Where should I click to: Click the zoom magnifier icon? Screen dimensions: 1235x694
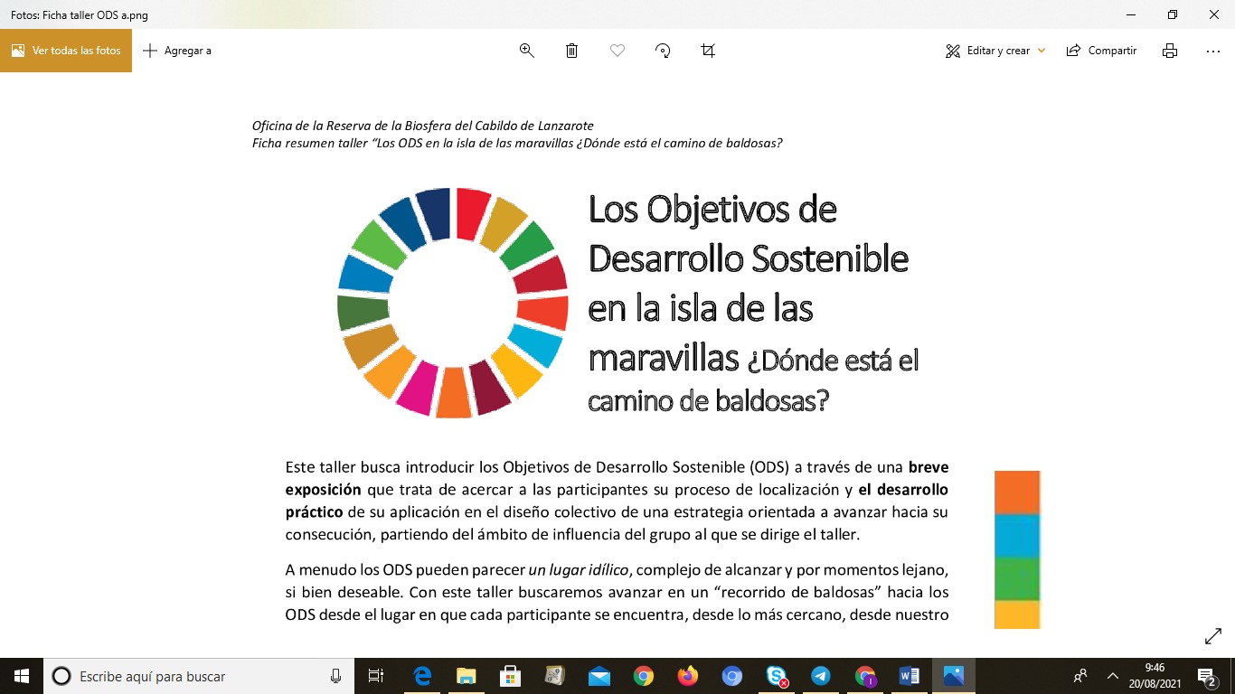coord(527,51)
